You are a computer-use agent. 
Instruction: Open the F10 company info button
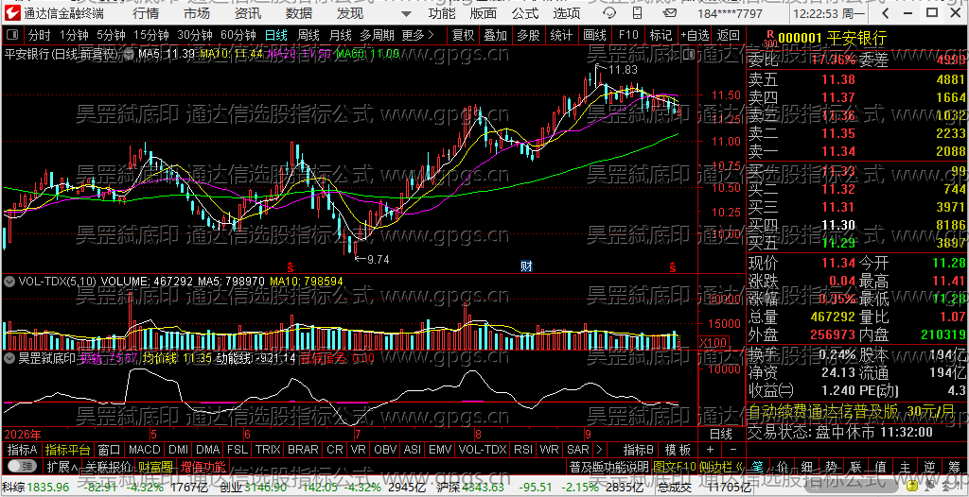628,35
